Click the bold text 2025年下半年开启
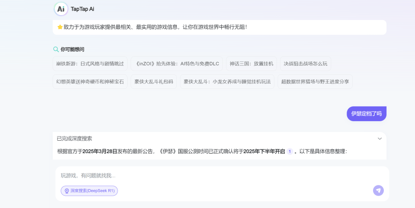Image resolution: width=415 pixels, height=208 pixels. tap(264, 151)
